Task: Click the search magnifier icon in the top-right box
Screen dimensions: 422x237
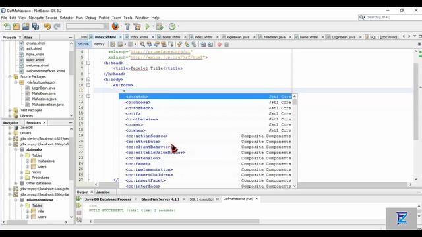Action: tap(362, 17)
